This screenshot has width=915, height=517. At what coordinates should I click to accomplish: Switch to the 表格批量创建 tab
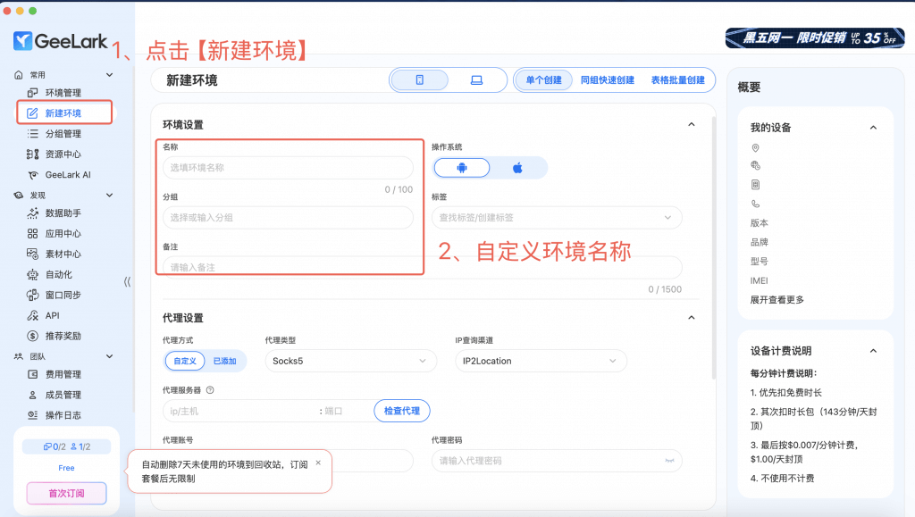677,80
